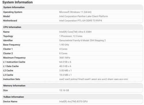Click the 'L2 Cache' label
Image resolution: width=144 pixels, height=105 pixels.
pos(8,71)
